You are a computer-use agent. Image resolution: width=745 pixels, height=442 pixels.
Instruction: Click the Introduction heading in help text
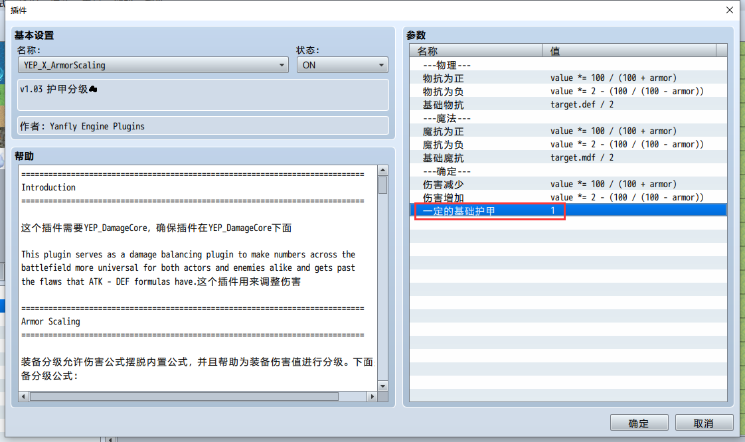pyautogui.click(x=48, y=188)
